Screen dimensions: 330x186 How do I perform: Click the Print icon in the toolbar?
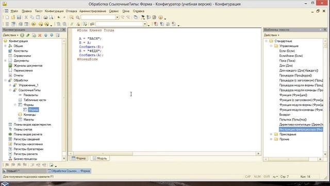[x=45, y=18]
